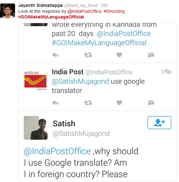Viewport: 179px width, 182px height.
Task: Open the blue @SatishMujagond mention in India Post's reply
Action: pos(81,81)
